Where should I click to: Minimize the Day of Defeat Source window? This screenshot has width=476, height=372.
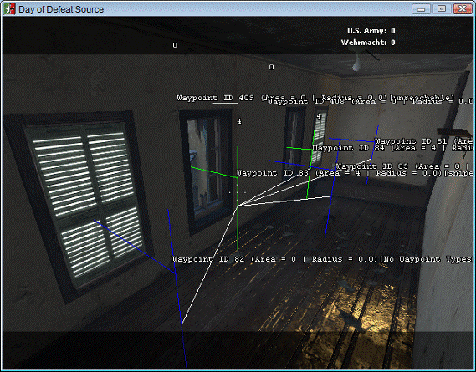421,9
